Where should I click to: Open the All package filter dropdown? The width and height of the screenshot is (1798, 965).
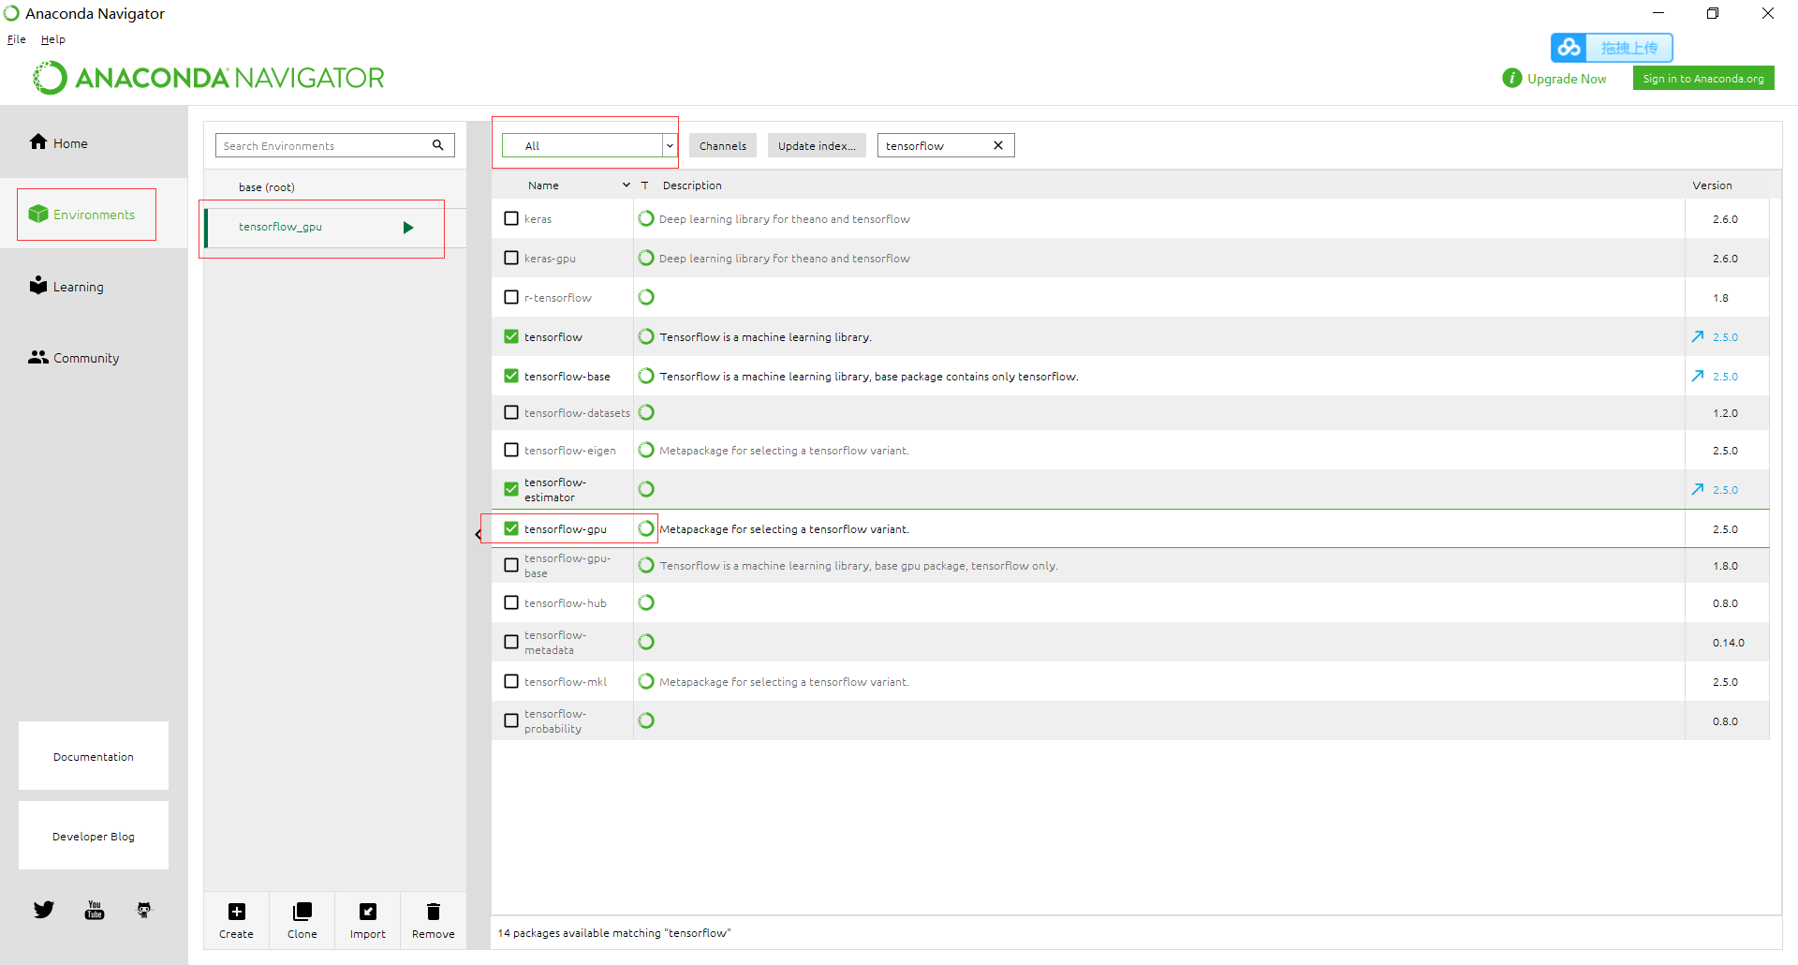click(589, 145)
